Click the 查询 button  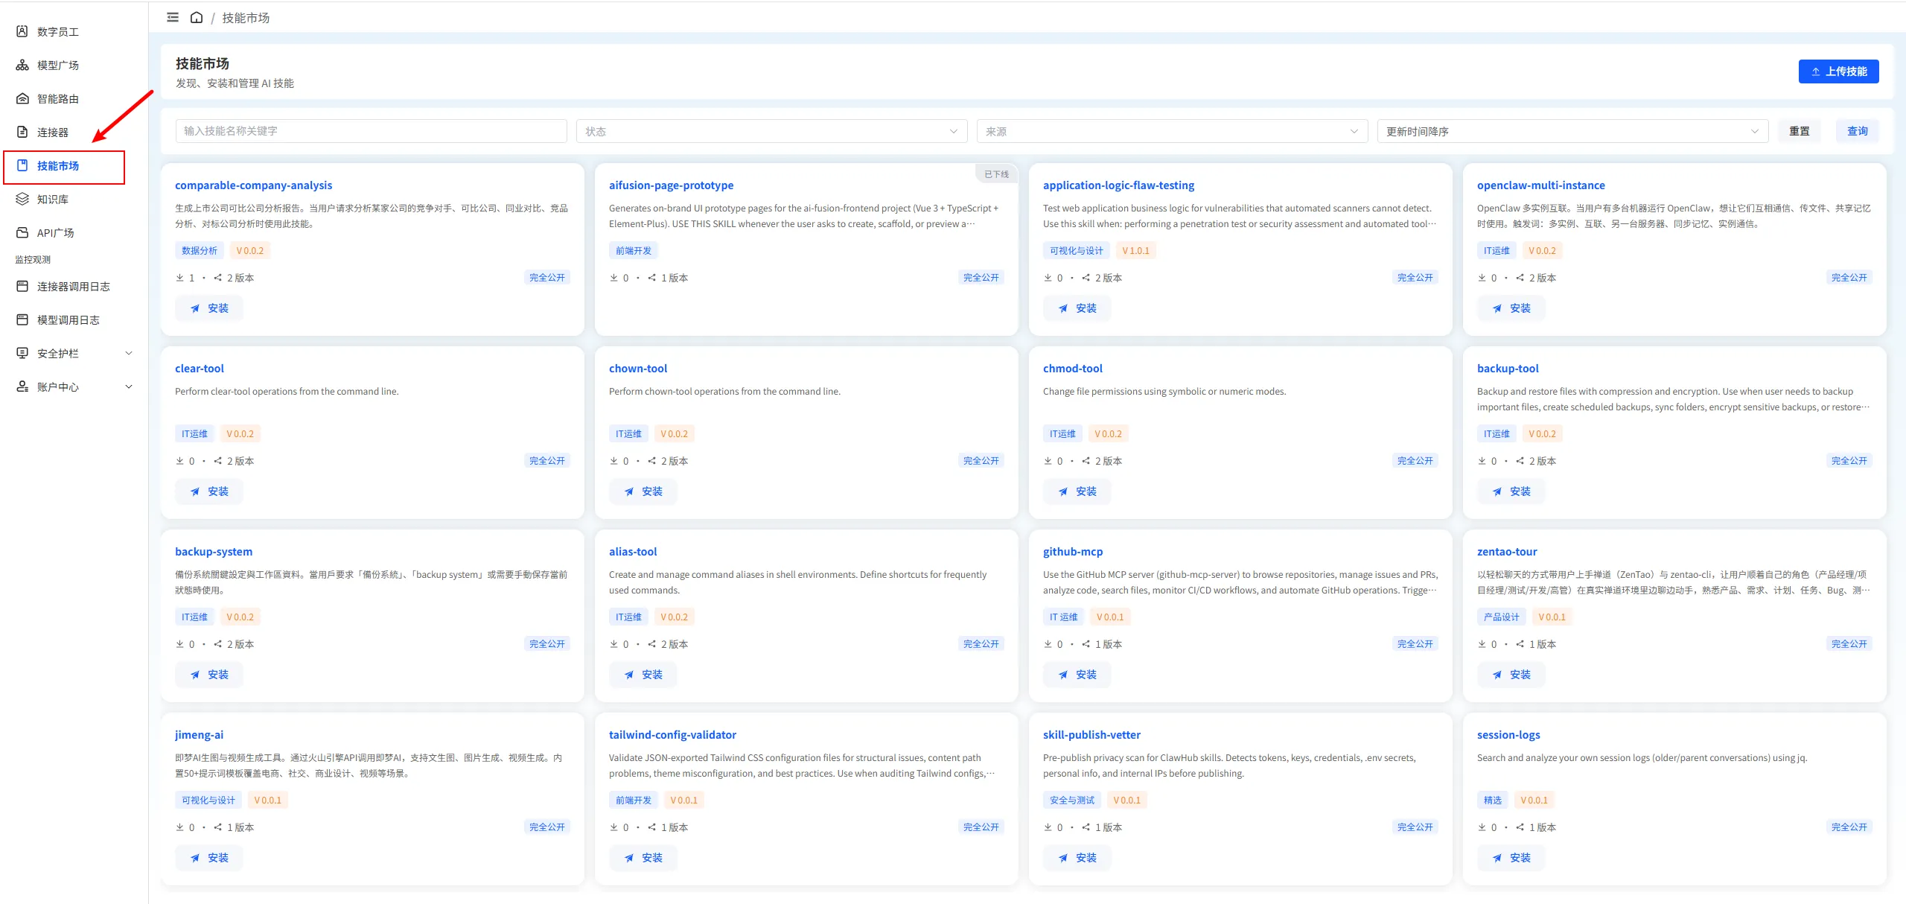pos(1857,131)
